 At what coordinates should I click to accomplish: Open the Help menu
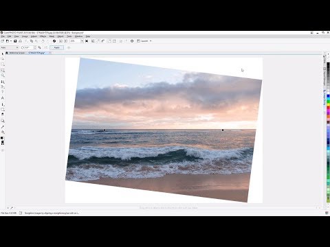click(88, 36)
